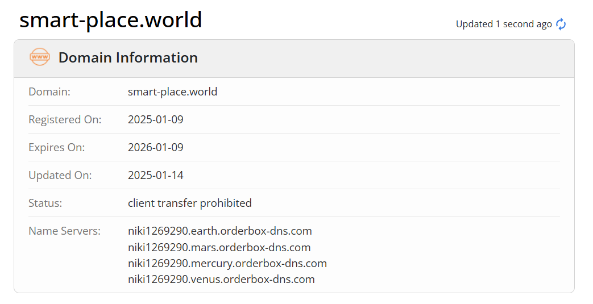Select the 'Updated 1 second ago' text
Screen dimensions: 593x304
(x=504, y=24)
